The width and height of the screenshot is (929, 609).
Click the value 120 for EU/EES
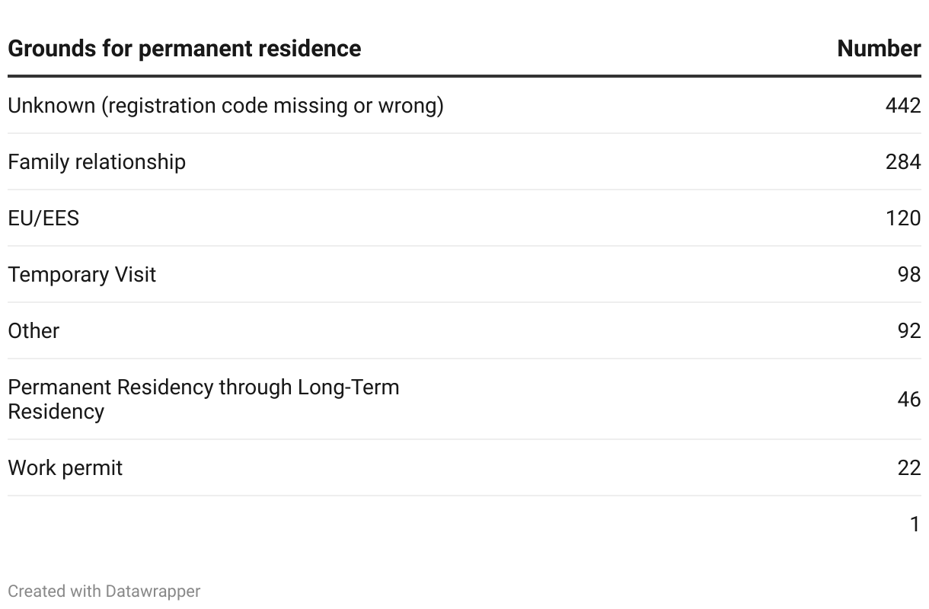pos(902,218)
